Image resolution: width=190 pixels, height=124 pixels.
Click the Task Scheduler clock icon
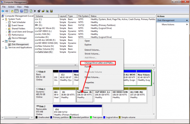(x=9, y=22)
